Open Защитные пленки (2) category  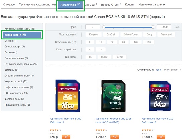click(x=16, y=58)
